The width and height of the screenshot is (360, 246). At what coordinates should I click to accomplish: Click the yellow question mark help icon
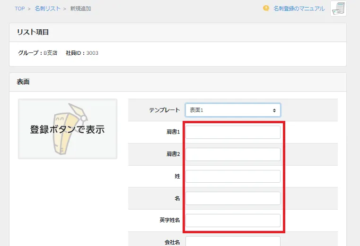(x=266, y=8)
